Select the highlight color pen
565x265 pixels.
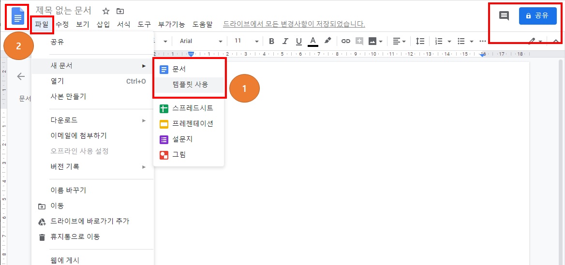(327, 41)
